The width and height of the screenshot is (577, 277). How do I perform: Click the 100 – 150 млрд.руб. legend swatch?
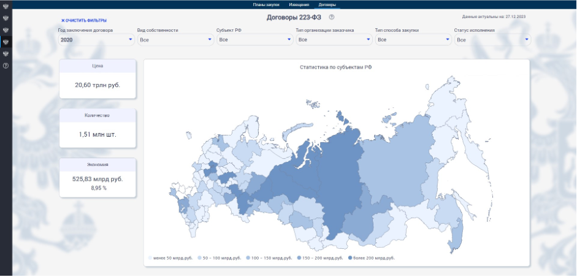click(248, 258)
